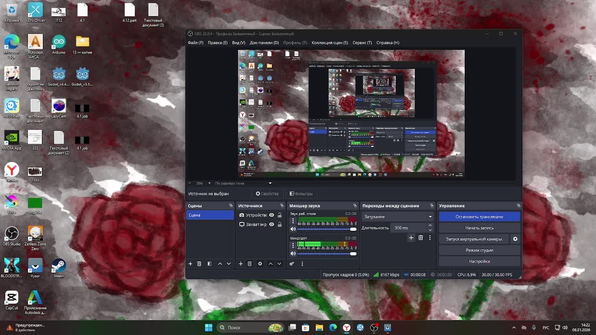Open the Коллекция сцен menu
This screenshot has height=335, width=596.
coord(329,43)
